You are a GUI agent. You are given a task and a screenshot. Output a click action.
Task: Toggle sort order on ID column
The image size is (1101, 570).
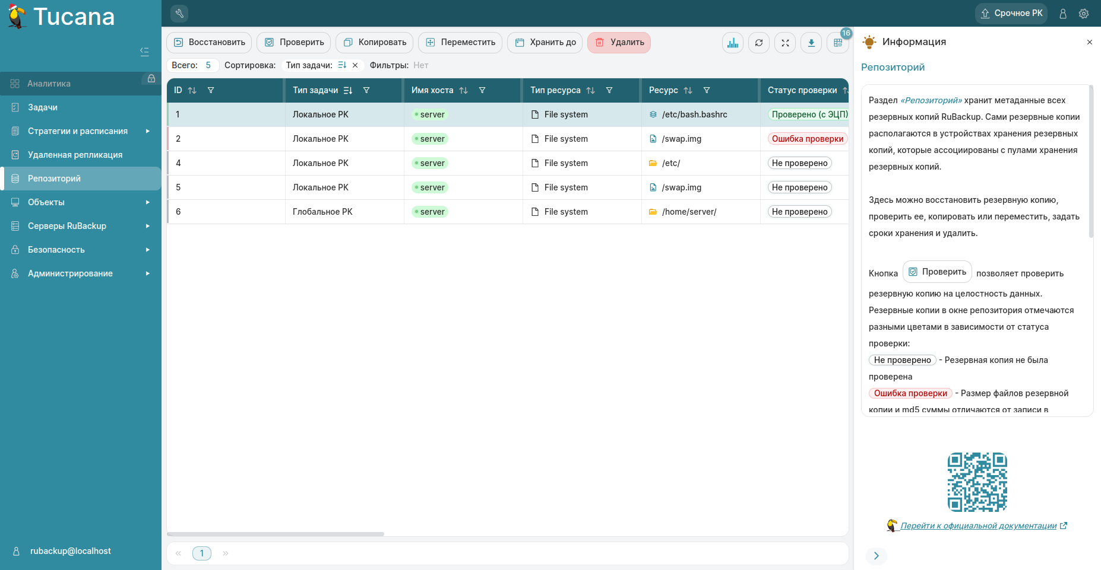click(192, 91)
